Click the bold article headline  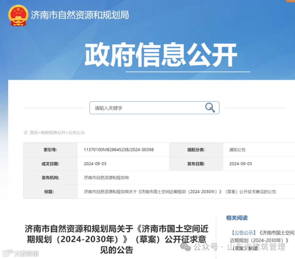click(x=117, y=239)
